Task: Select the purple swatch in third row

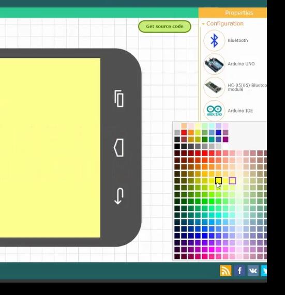Action: coord(226,139)
